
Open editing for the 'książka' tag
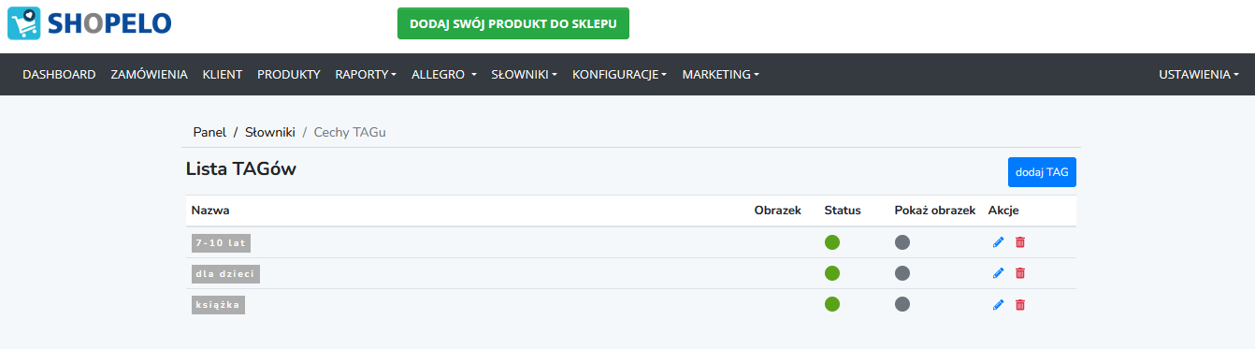[998, 304]
